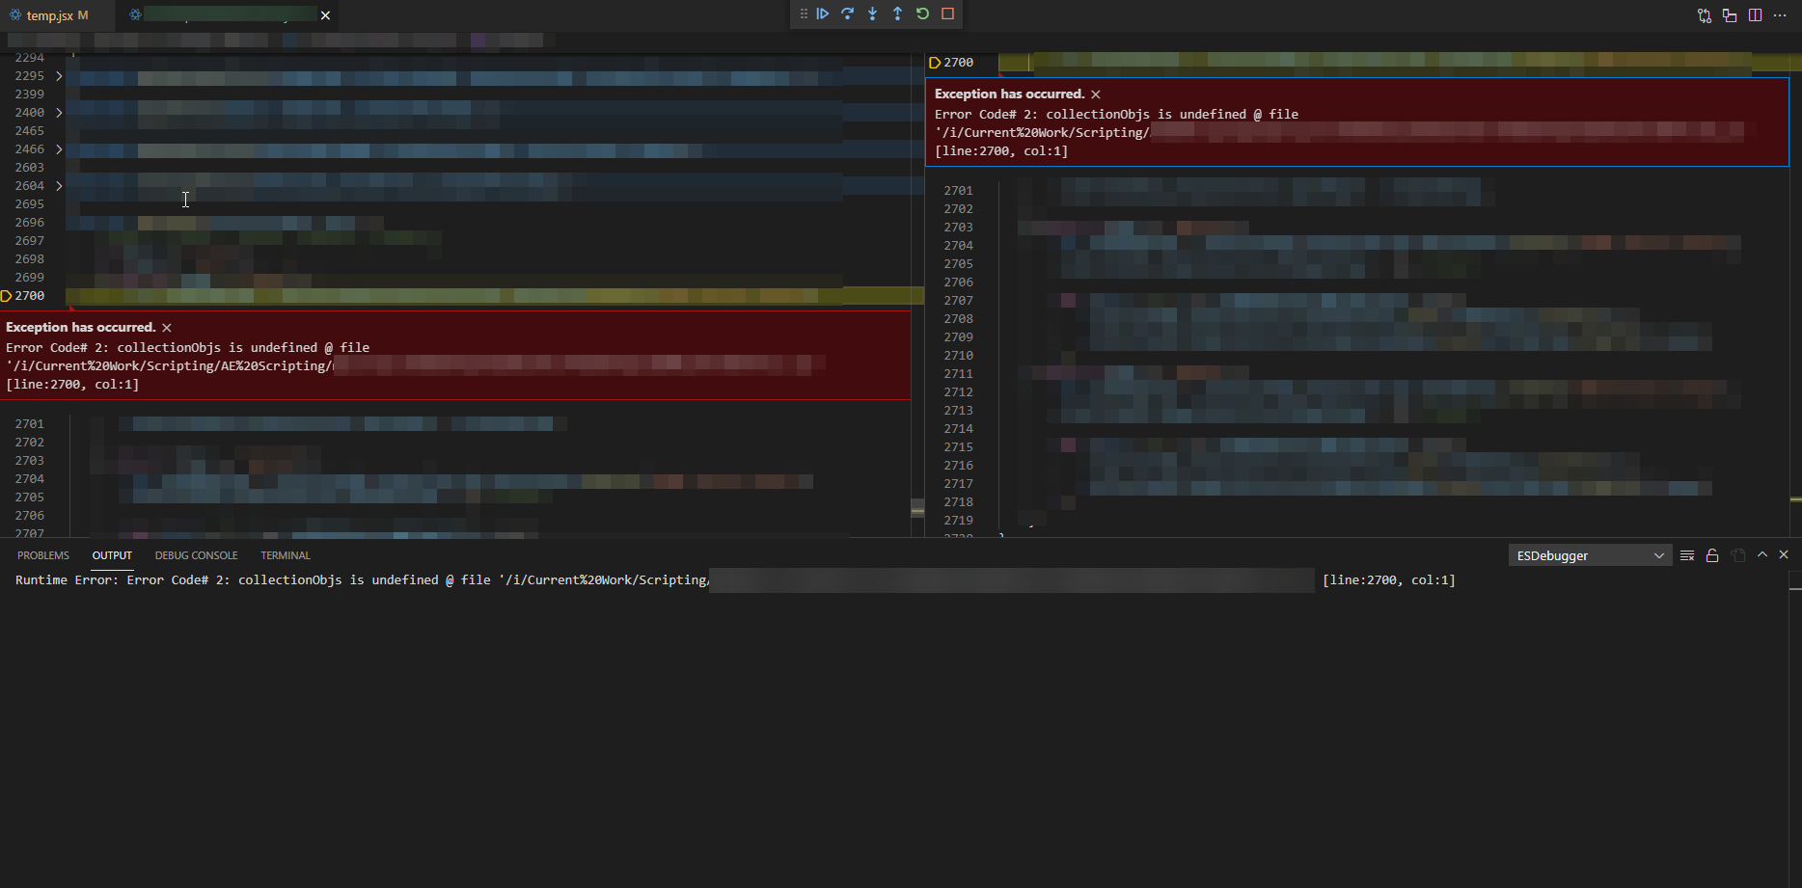This screenshot has height=888, width=1802.
Task: Open the editor More Actions menu
Action: [x=1781, y=14]
